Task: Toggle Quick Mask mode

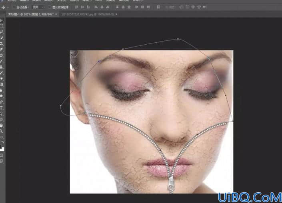Action: 2,155
